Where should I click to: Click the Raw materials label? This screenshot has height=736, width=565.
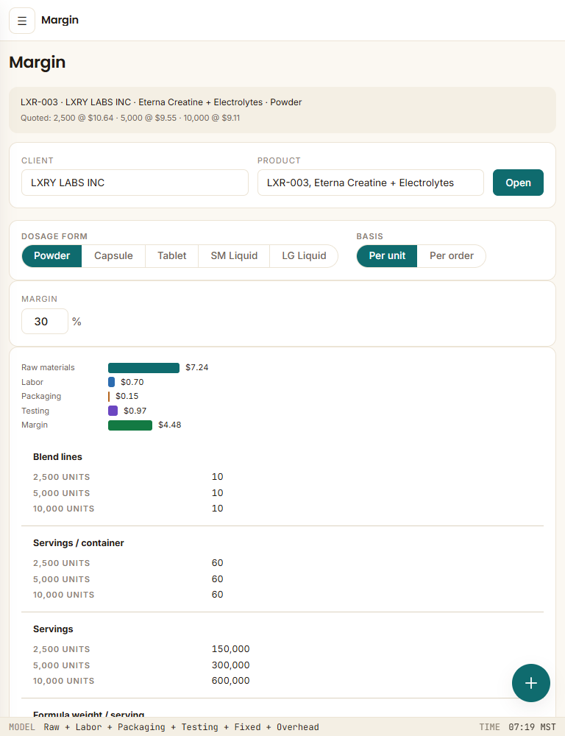[x=48, y=367]
